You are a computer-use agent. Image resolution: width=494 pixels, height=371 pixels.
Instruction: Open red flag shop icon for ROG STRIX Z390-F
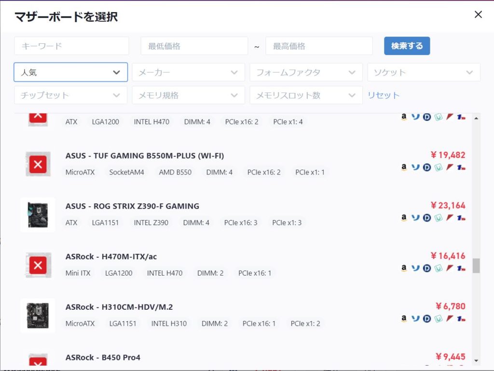(450, 217)
